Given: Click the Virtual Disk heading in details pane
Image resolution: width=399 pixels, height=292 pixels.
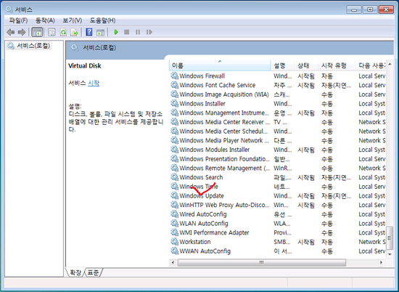Looking at the screenshot, I should click(x=85, y=66).
